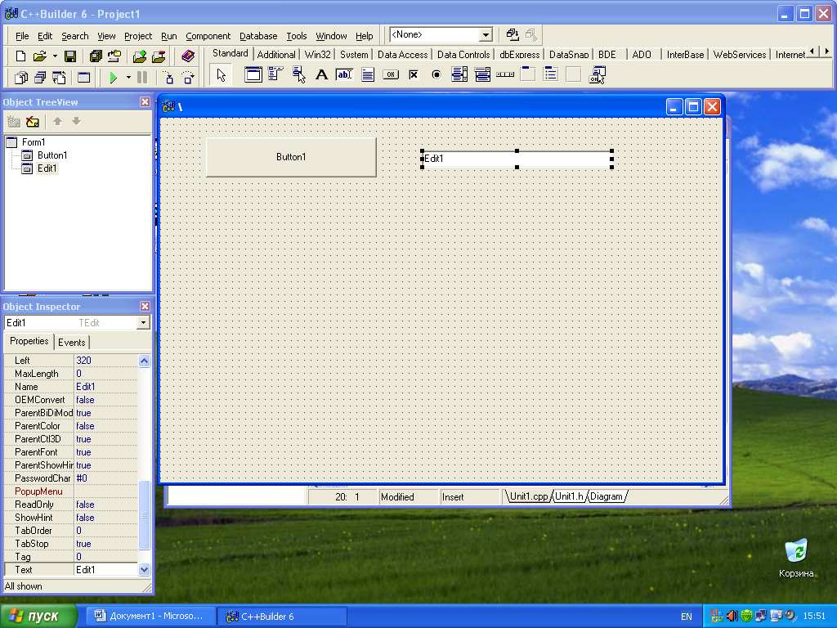837x628 pixels.
Task: Click the Save All icon
Action: pyautogui.click(x=96, y=56)
